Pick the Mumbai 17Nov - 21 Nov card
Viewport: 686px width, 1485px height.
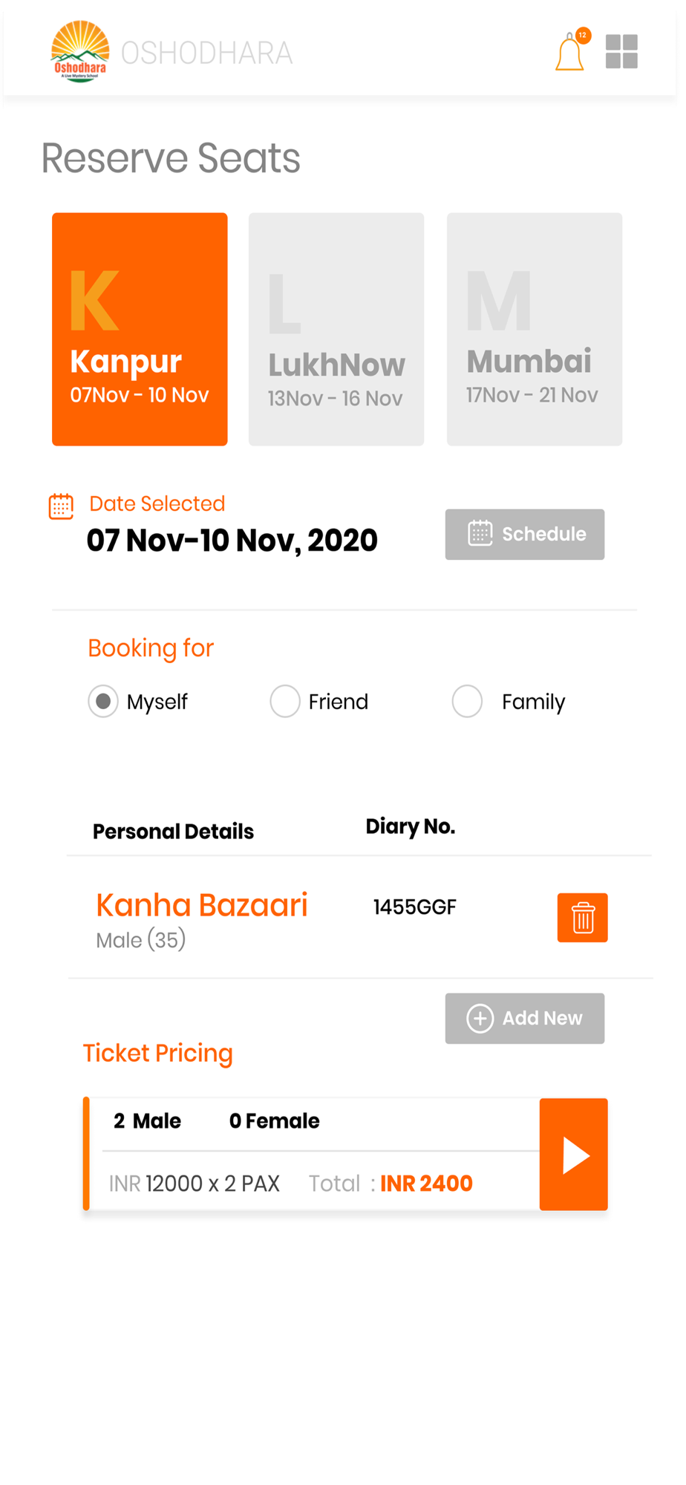535,329
